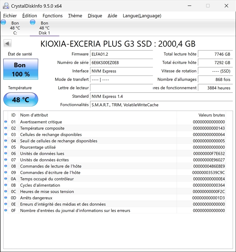Open the Disque menu
The width and height of the screenshot is (236, 252).
point(95,16)
